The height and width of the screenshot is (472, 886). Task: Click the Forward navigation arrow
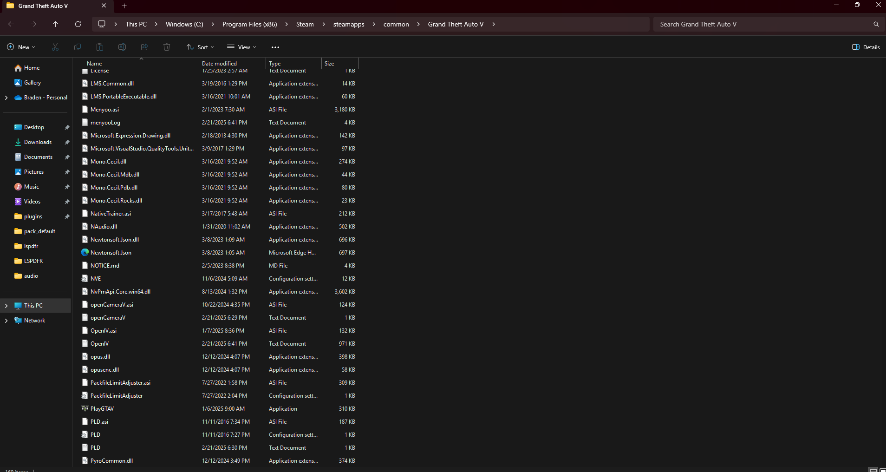point(33,24)
